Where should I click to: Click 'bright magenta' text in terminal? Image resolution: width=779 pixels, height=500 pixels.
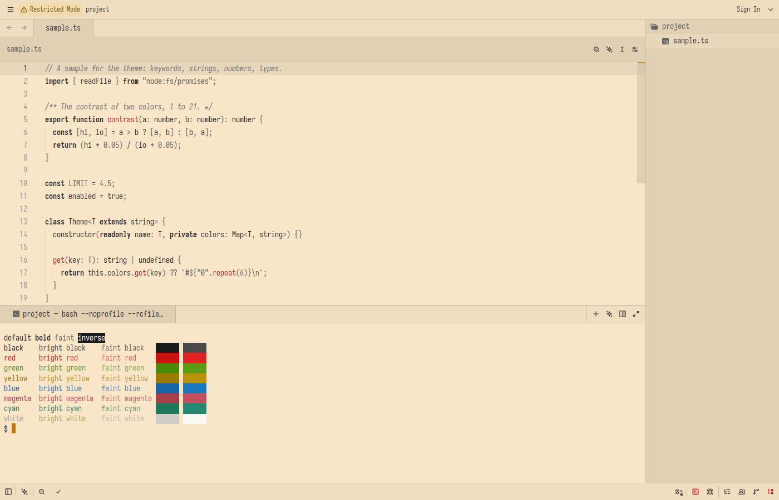pos(66,398)
